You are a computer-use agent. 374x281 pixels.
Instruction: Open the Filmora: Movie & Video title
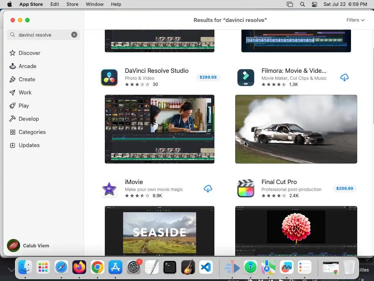coord(294,71)
